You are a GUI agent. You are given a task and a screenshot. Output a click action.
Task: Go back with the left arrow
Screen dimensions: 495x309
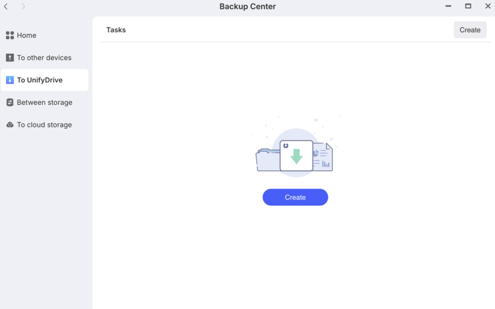[x=6, y=6]
